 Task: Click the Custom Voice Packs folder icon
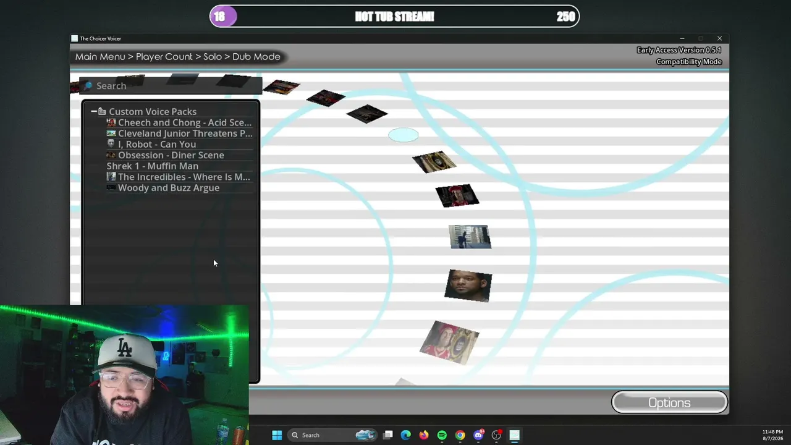coord(102,111)
